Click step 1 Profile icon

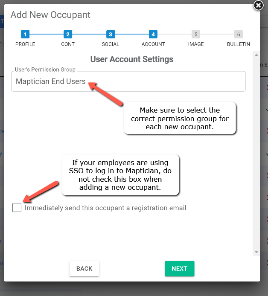click(x=25, y=35)
